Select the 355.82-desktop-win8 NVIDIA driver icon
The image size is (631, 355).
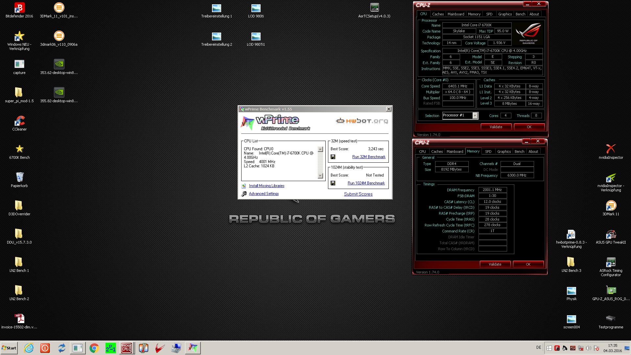click(x=59, y=95)
